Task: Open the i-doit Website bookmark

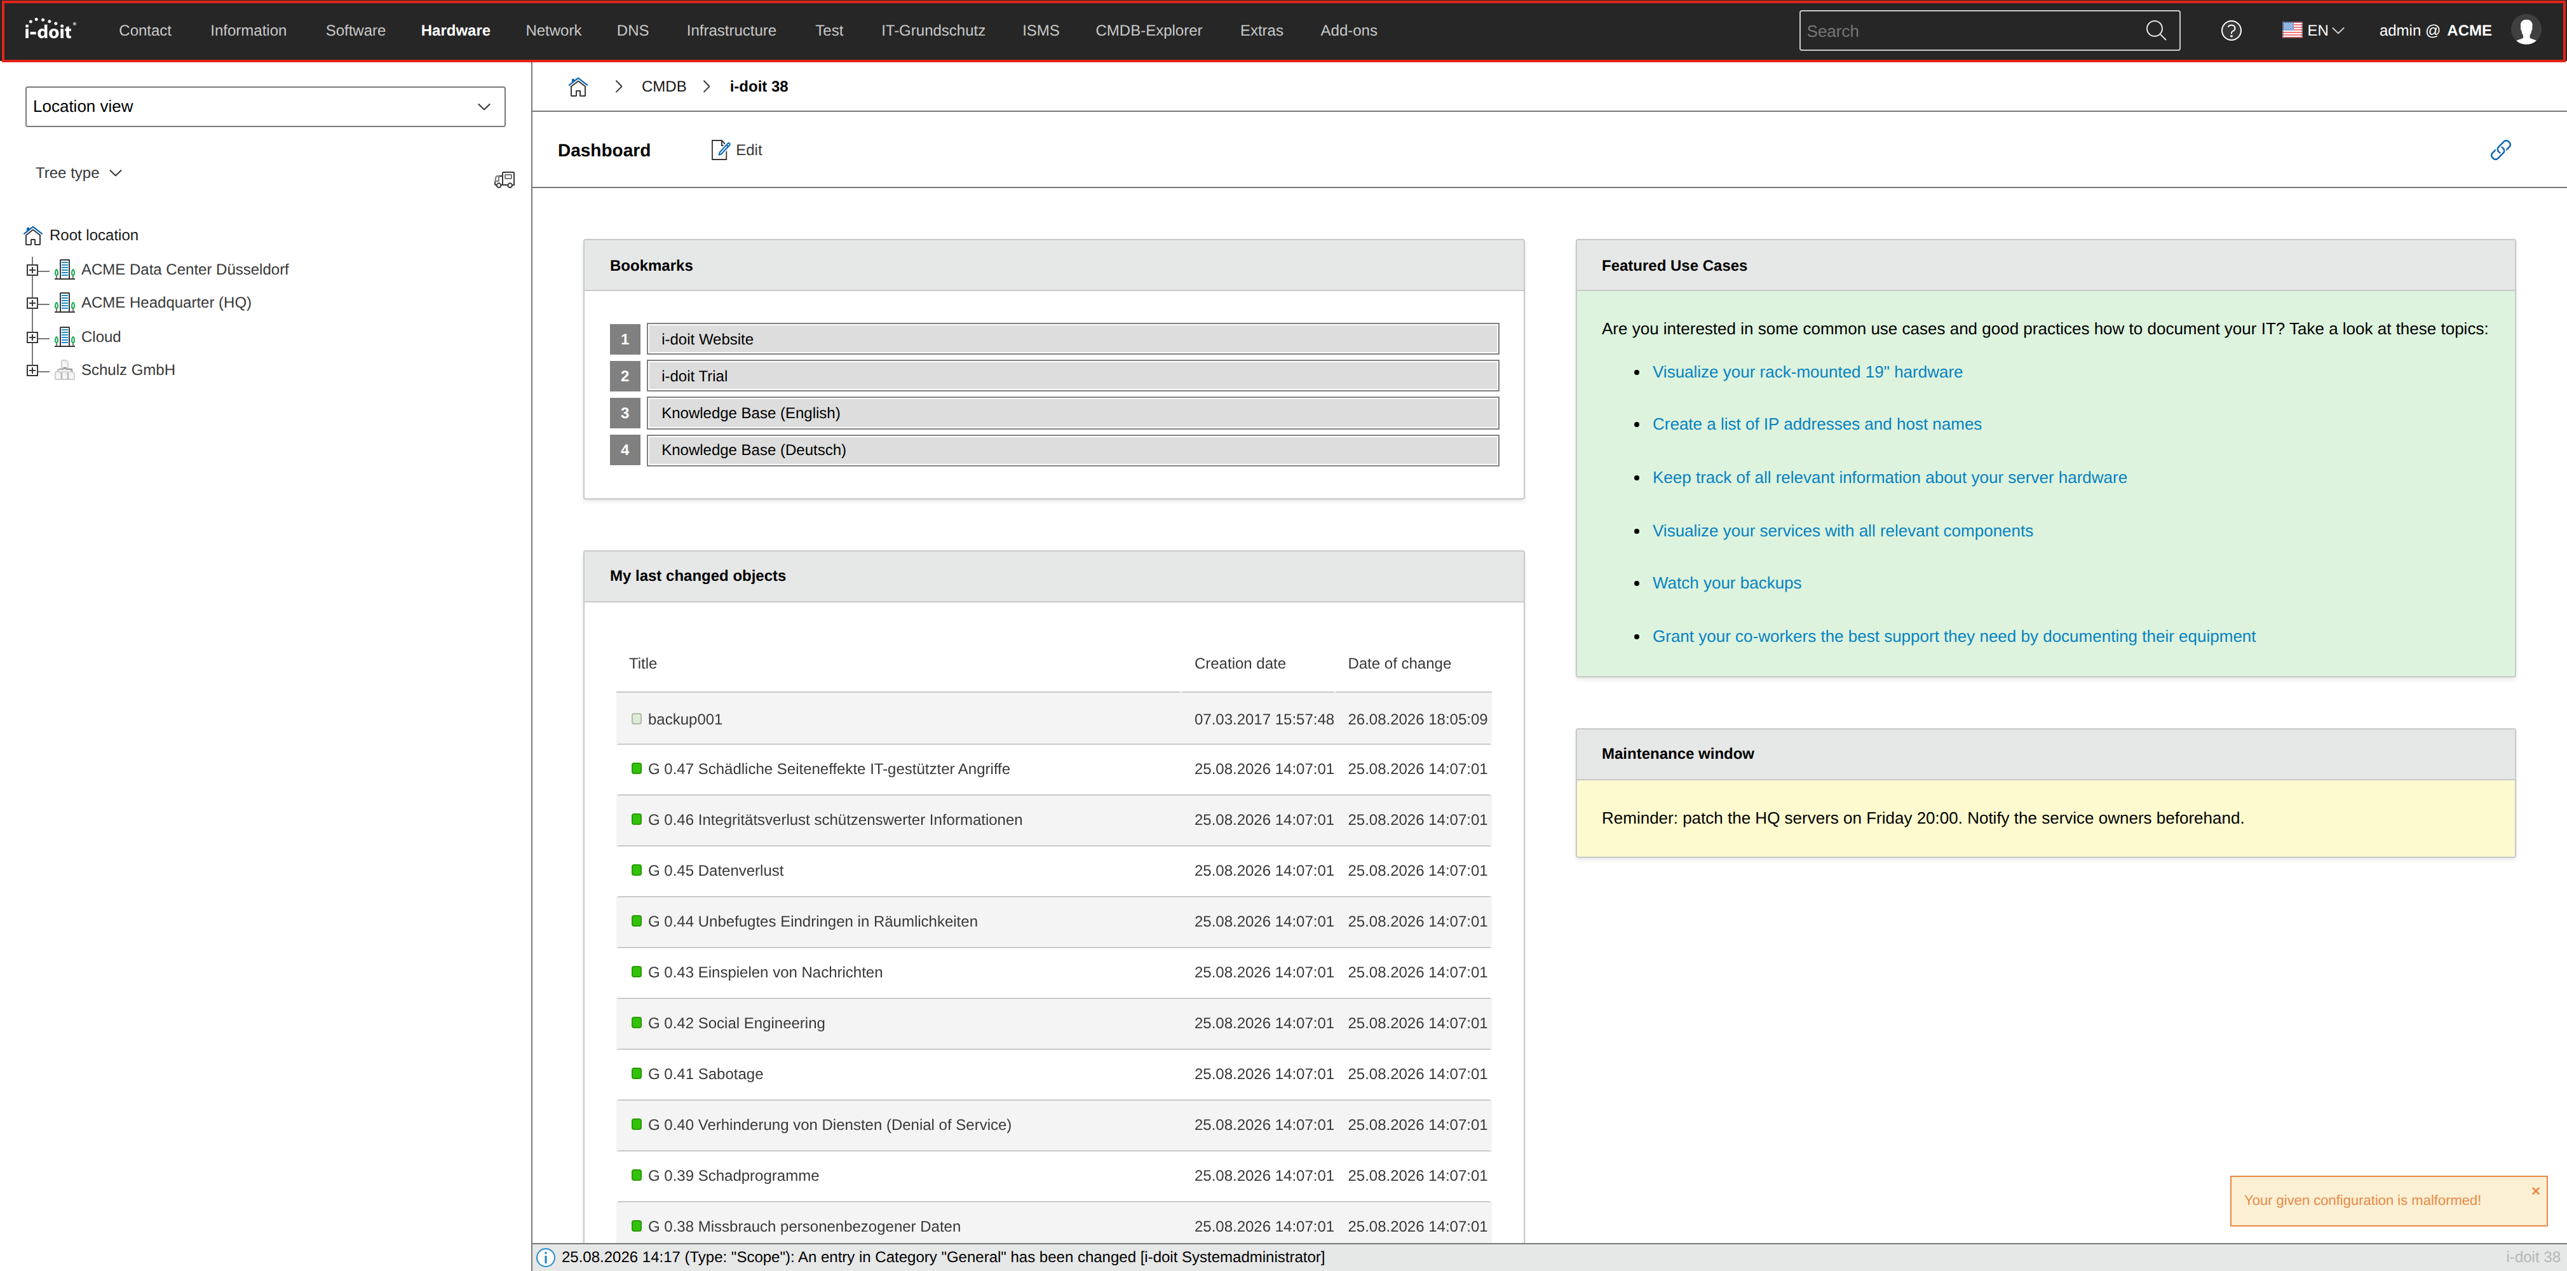Action: 1073,339
